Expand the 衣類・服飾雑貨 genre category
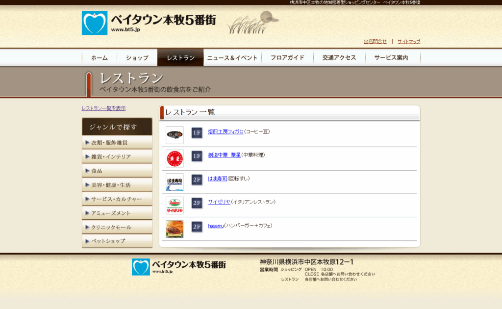Screen dimensions: 502x309 (117, 143)
